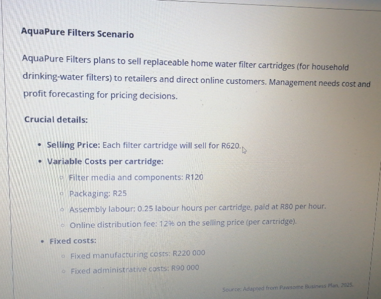Click the Assembly labour line
This screenshot has height=299, width=381.
click(x=197, y=208)
